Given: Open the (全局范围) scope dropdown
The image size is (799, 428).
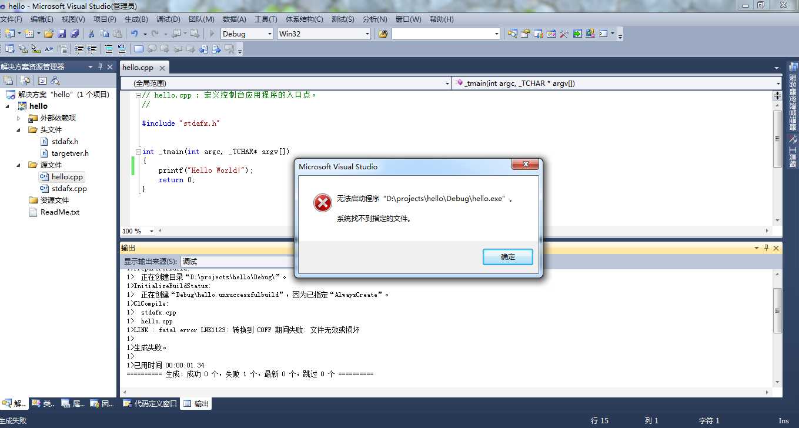Looking at the screenshot, I should [x=447, y=83].
